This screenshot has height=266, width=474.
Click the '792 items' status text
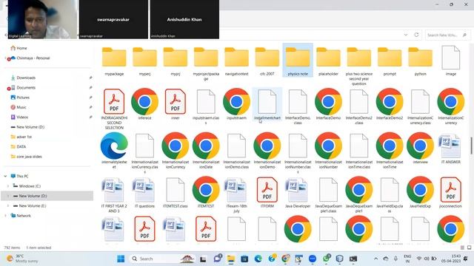coord(12,248)
